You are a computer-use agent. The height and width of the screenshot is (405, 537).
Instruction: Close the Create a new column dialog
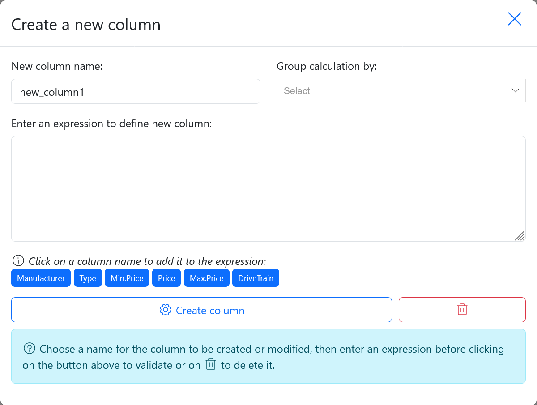[x=514, y=19]
